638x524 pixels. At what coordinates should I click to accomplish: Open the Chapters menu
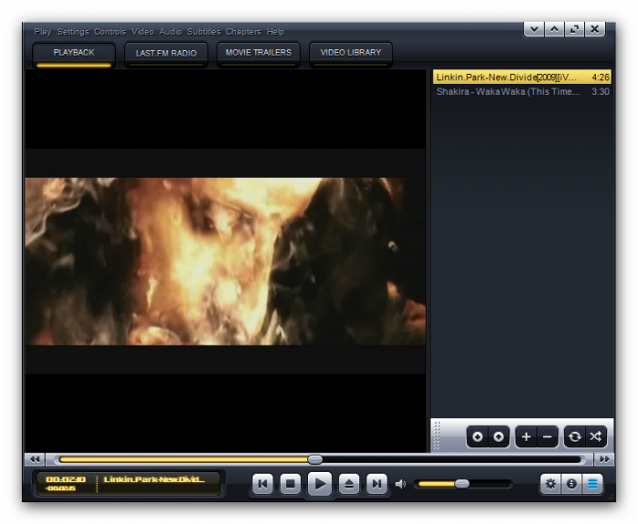coord(243,32)
